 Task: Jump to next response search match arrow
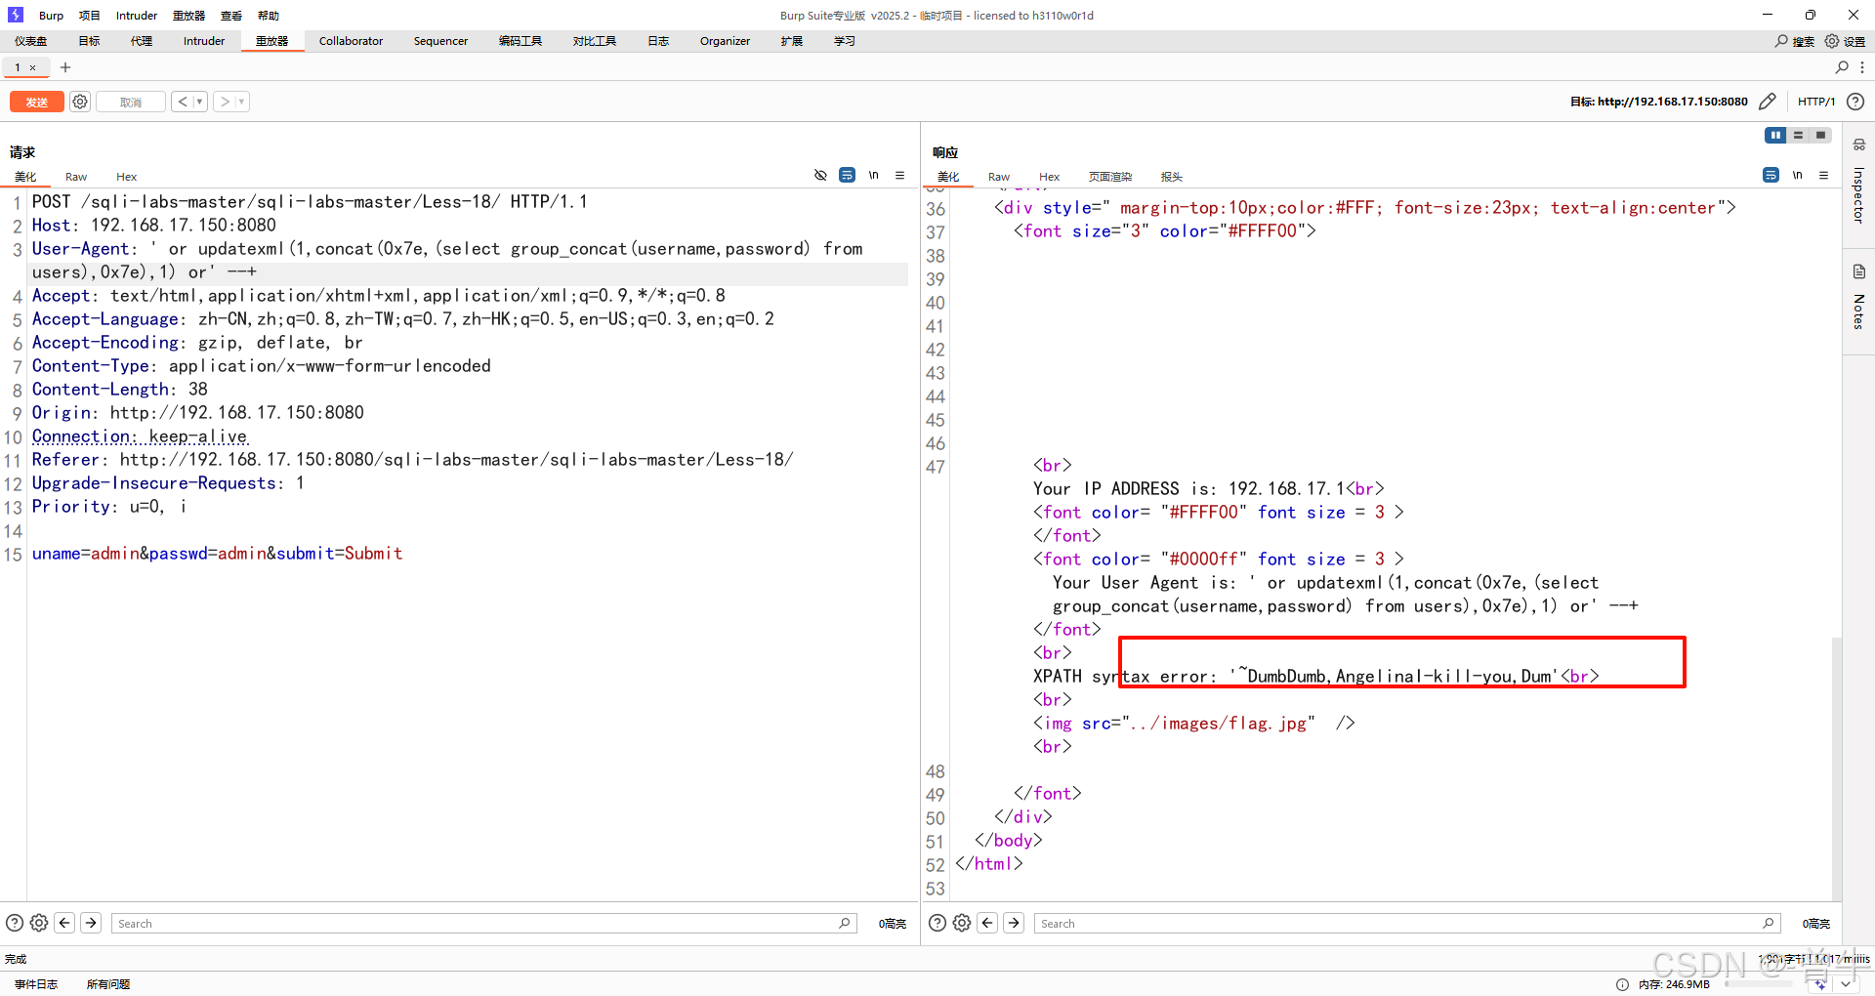(1014, 923)
